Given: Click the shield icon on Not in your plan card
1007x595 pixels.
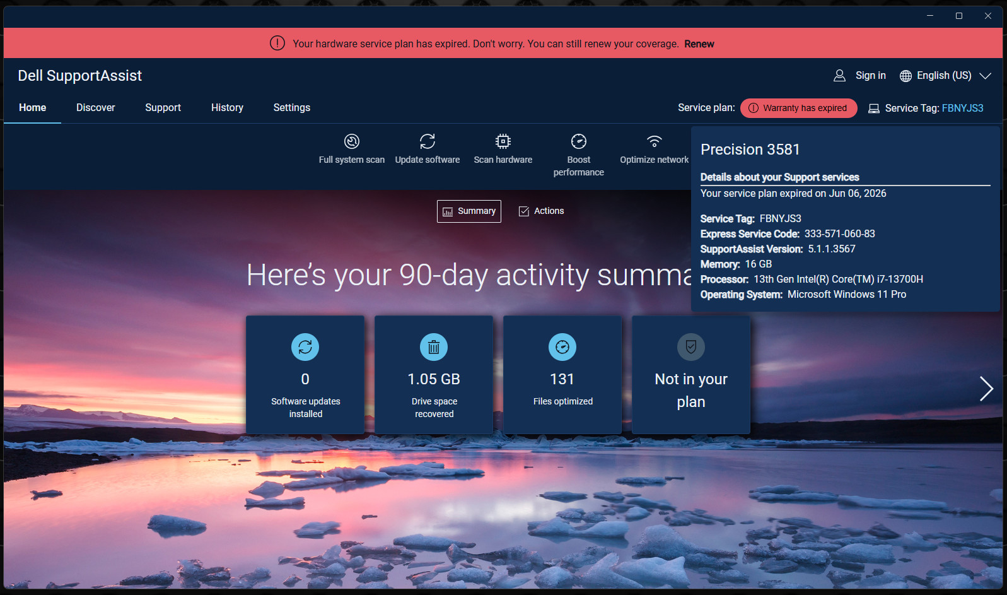Looking at the screenshot, I should [691, 347].
